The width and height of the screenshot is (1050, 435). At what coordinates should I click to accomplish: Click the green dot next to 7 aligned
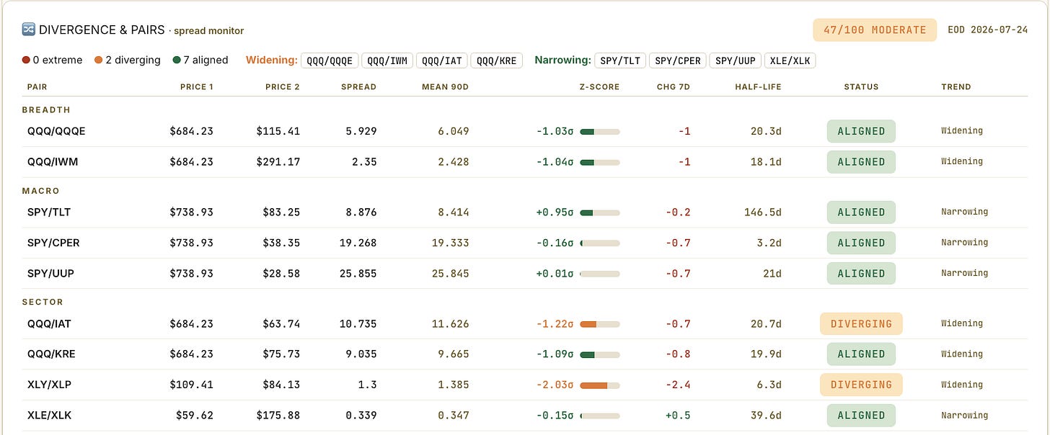tap(177, 60)
